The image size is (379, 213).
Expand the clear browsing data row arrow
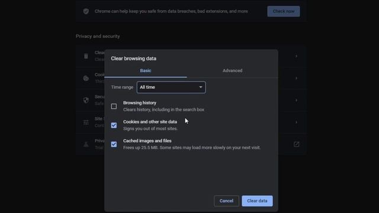pyautogui.click(x=296, y=56)
